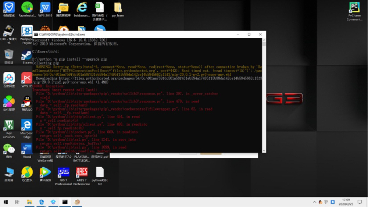The image size is (368, 207).
Task: Close the cmd.exe window
Action: [x=260, y=35]
